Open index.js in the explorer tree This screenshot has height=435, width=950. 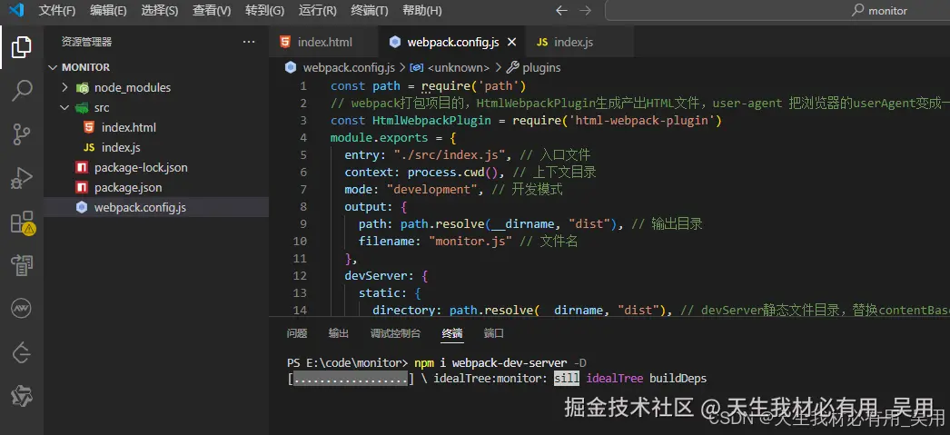156,147
